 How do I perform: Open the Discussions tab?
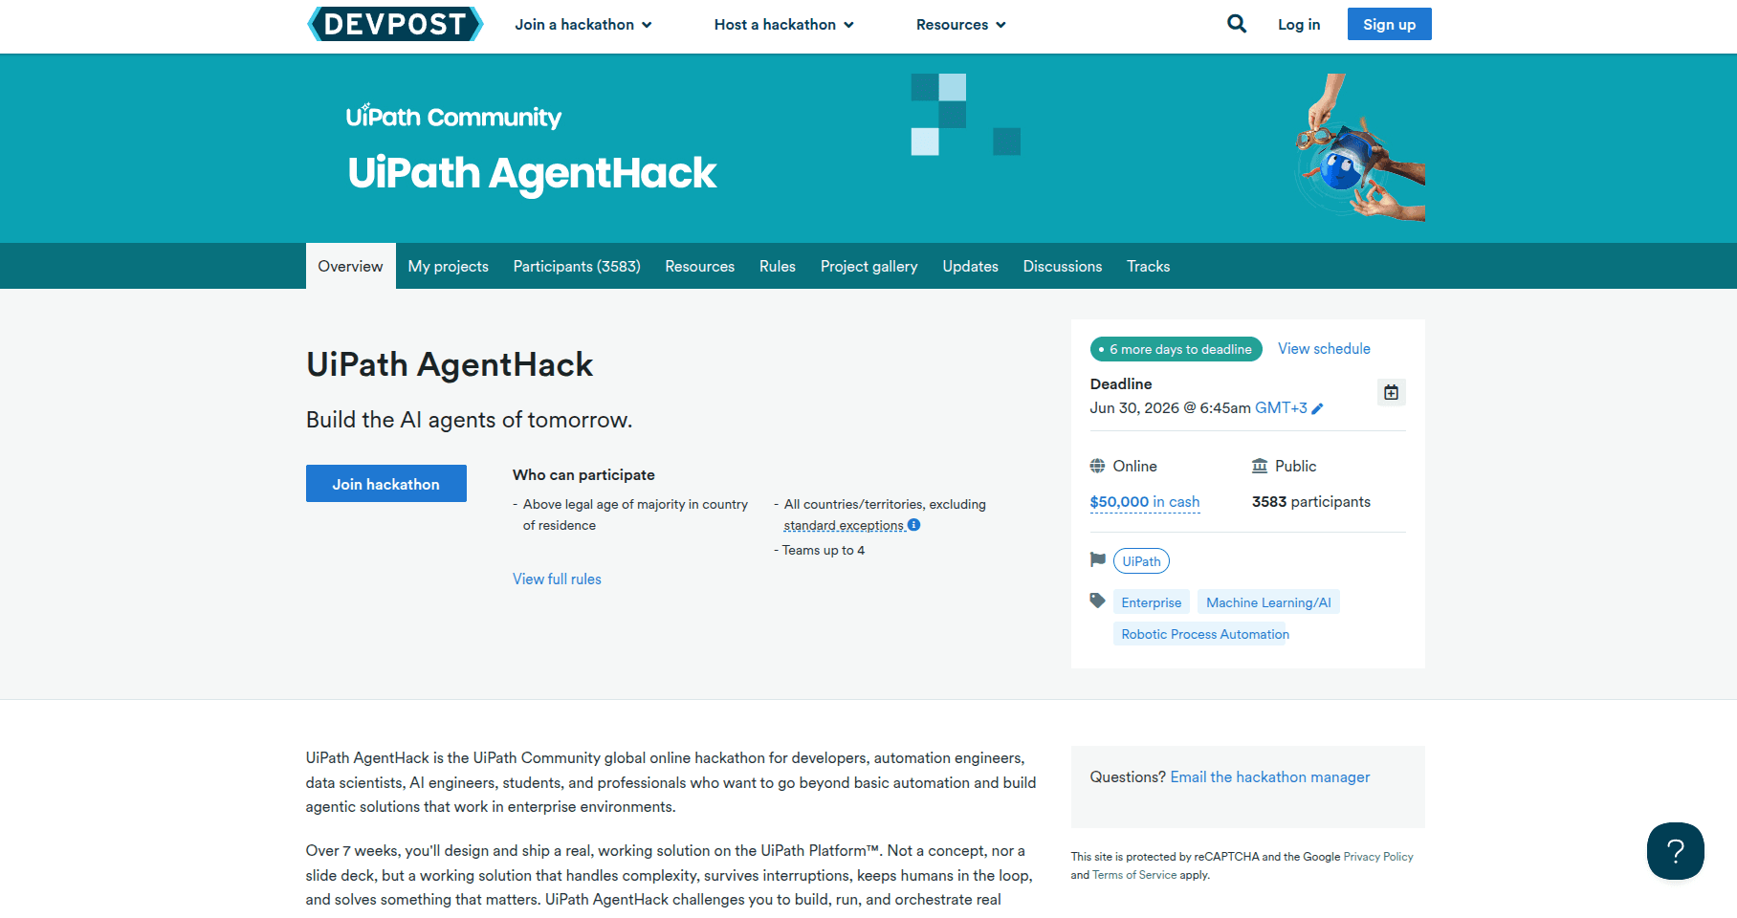click(1062, 266)
